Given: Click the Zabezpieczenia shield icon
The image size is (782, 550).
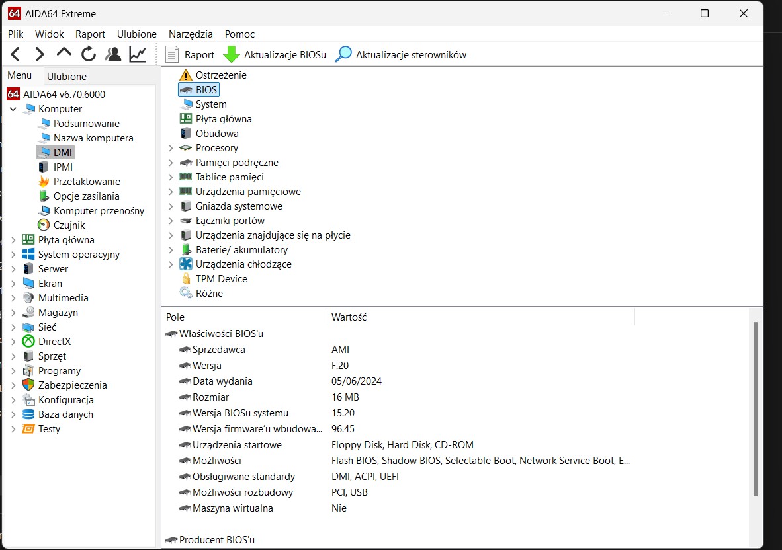Looking at the screenshot, I should pyautogui.click(x=28, y=385).
